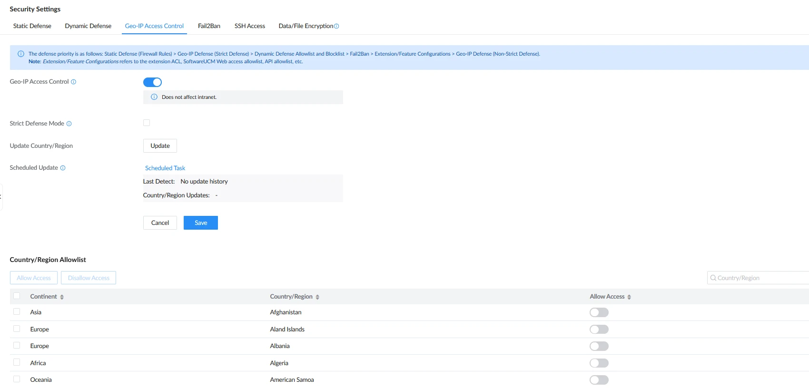
Task: Click the Save button
Action: tap(201, 223)
